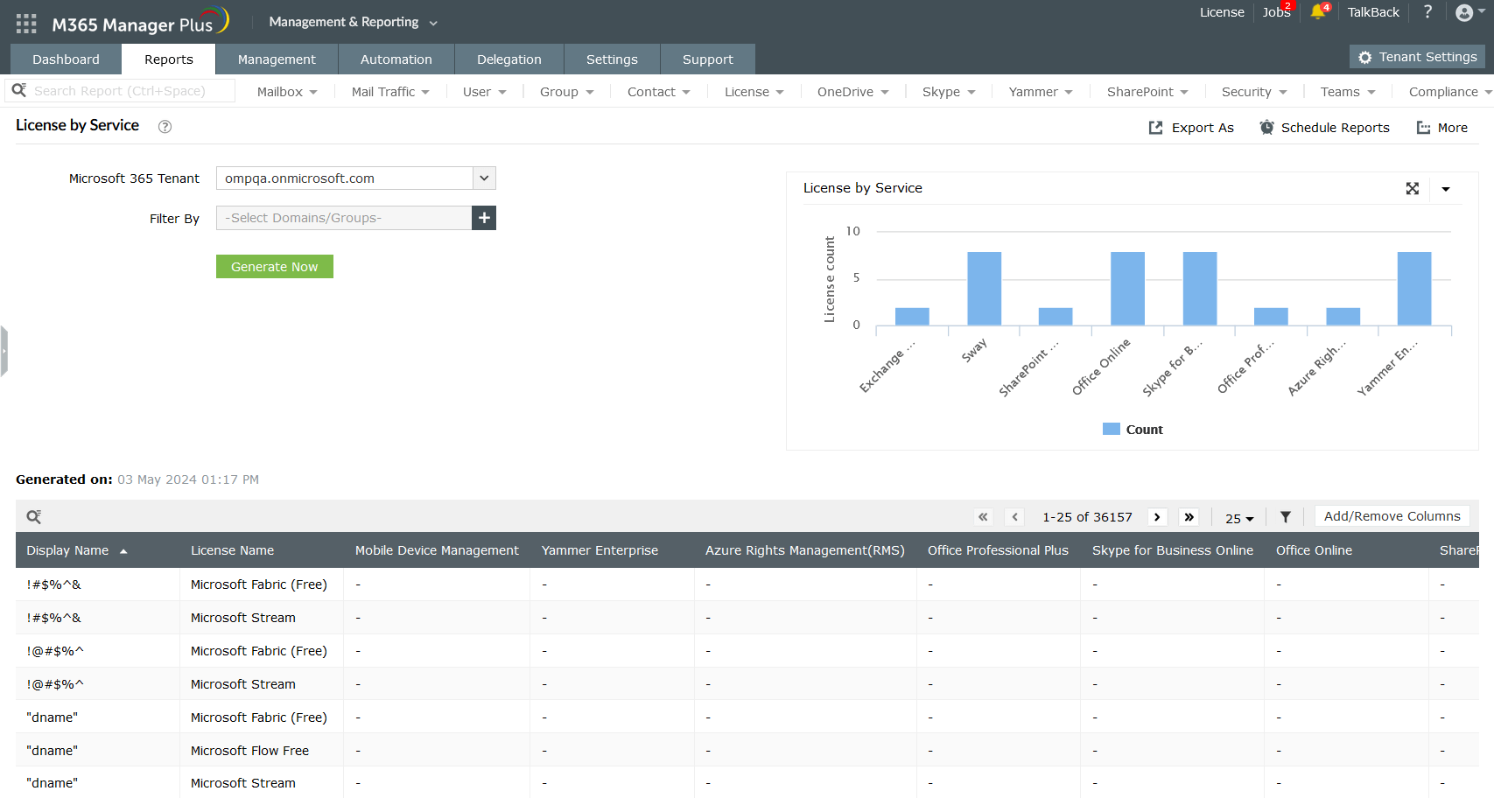Expand the Group report menu
Screen dimensions: 1494x798
567,92
